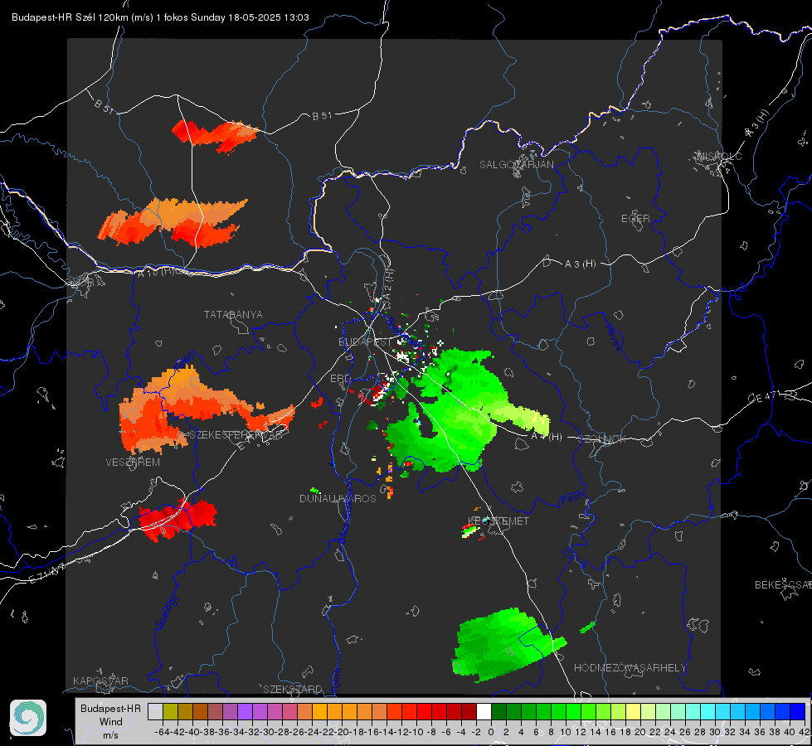Viewport: 812px width, 746px height.
Task: Click the A 4 (H) road label
Action: 547,437
